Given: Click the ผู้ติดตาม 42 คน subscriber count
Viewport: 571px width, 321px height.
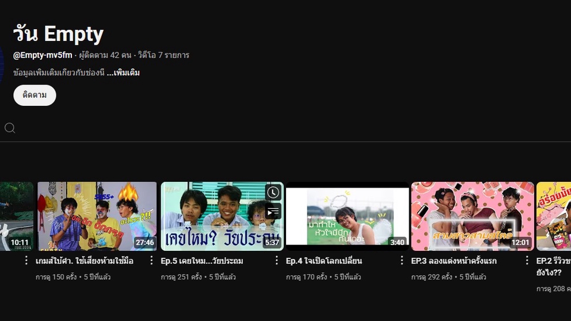Looking at the screenshot, I should [105, 55].
